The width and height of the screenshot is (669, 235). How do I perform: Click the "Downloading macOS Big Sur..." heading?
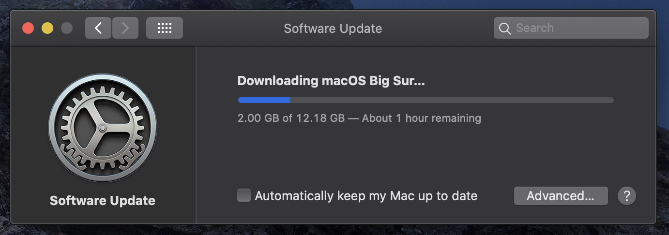[x=331, y=81]
